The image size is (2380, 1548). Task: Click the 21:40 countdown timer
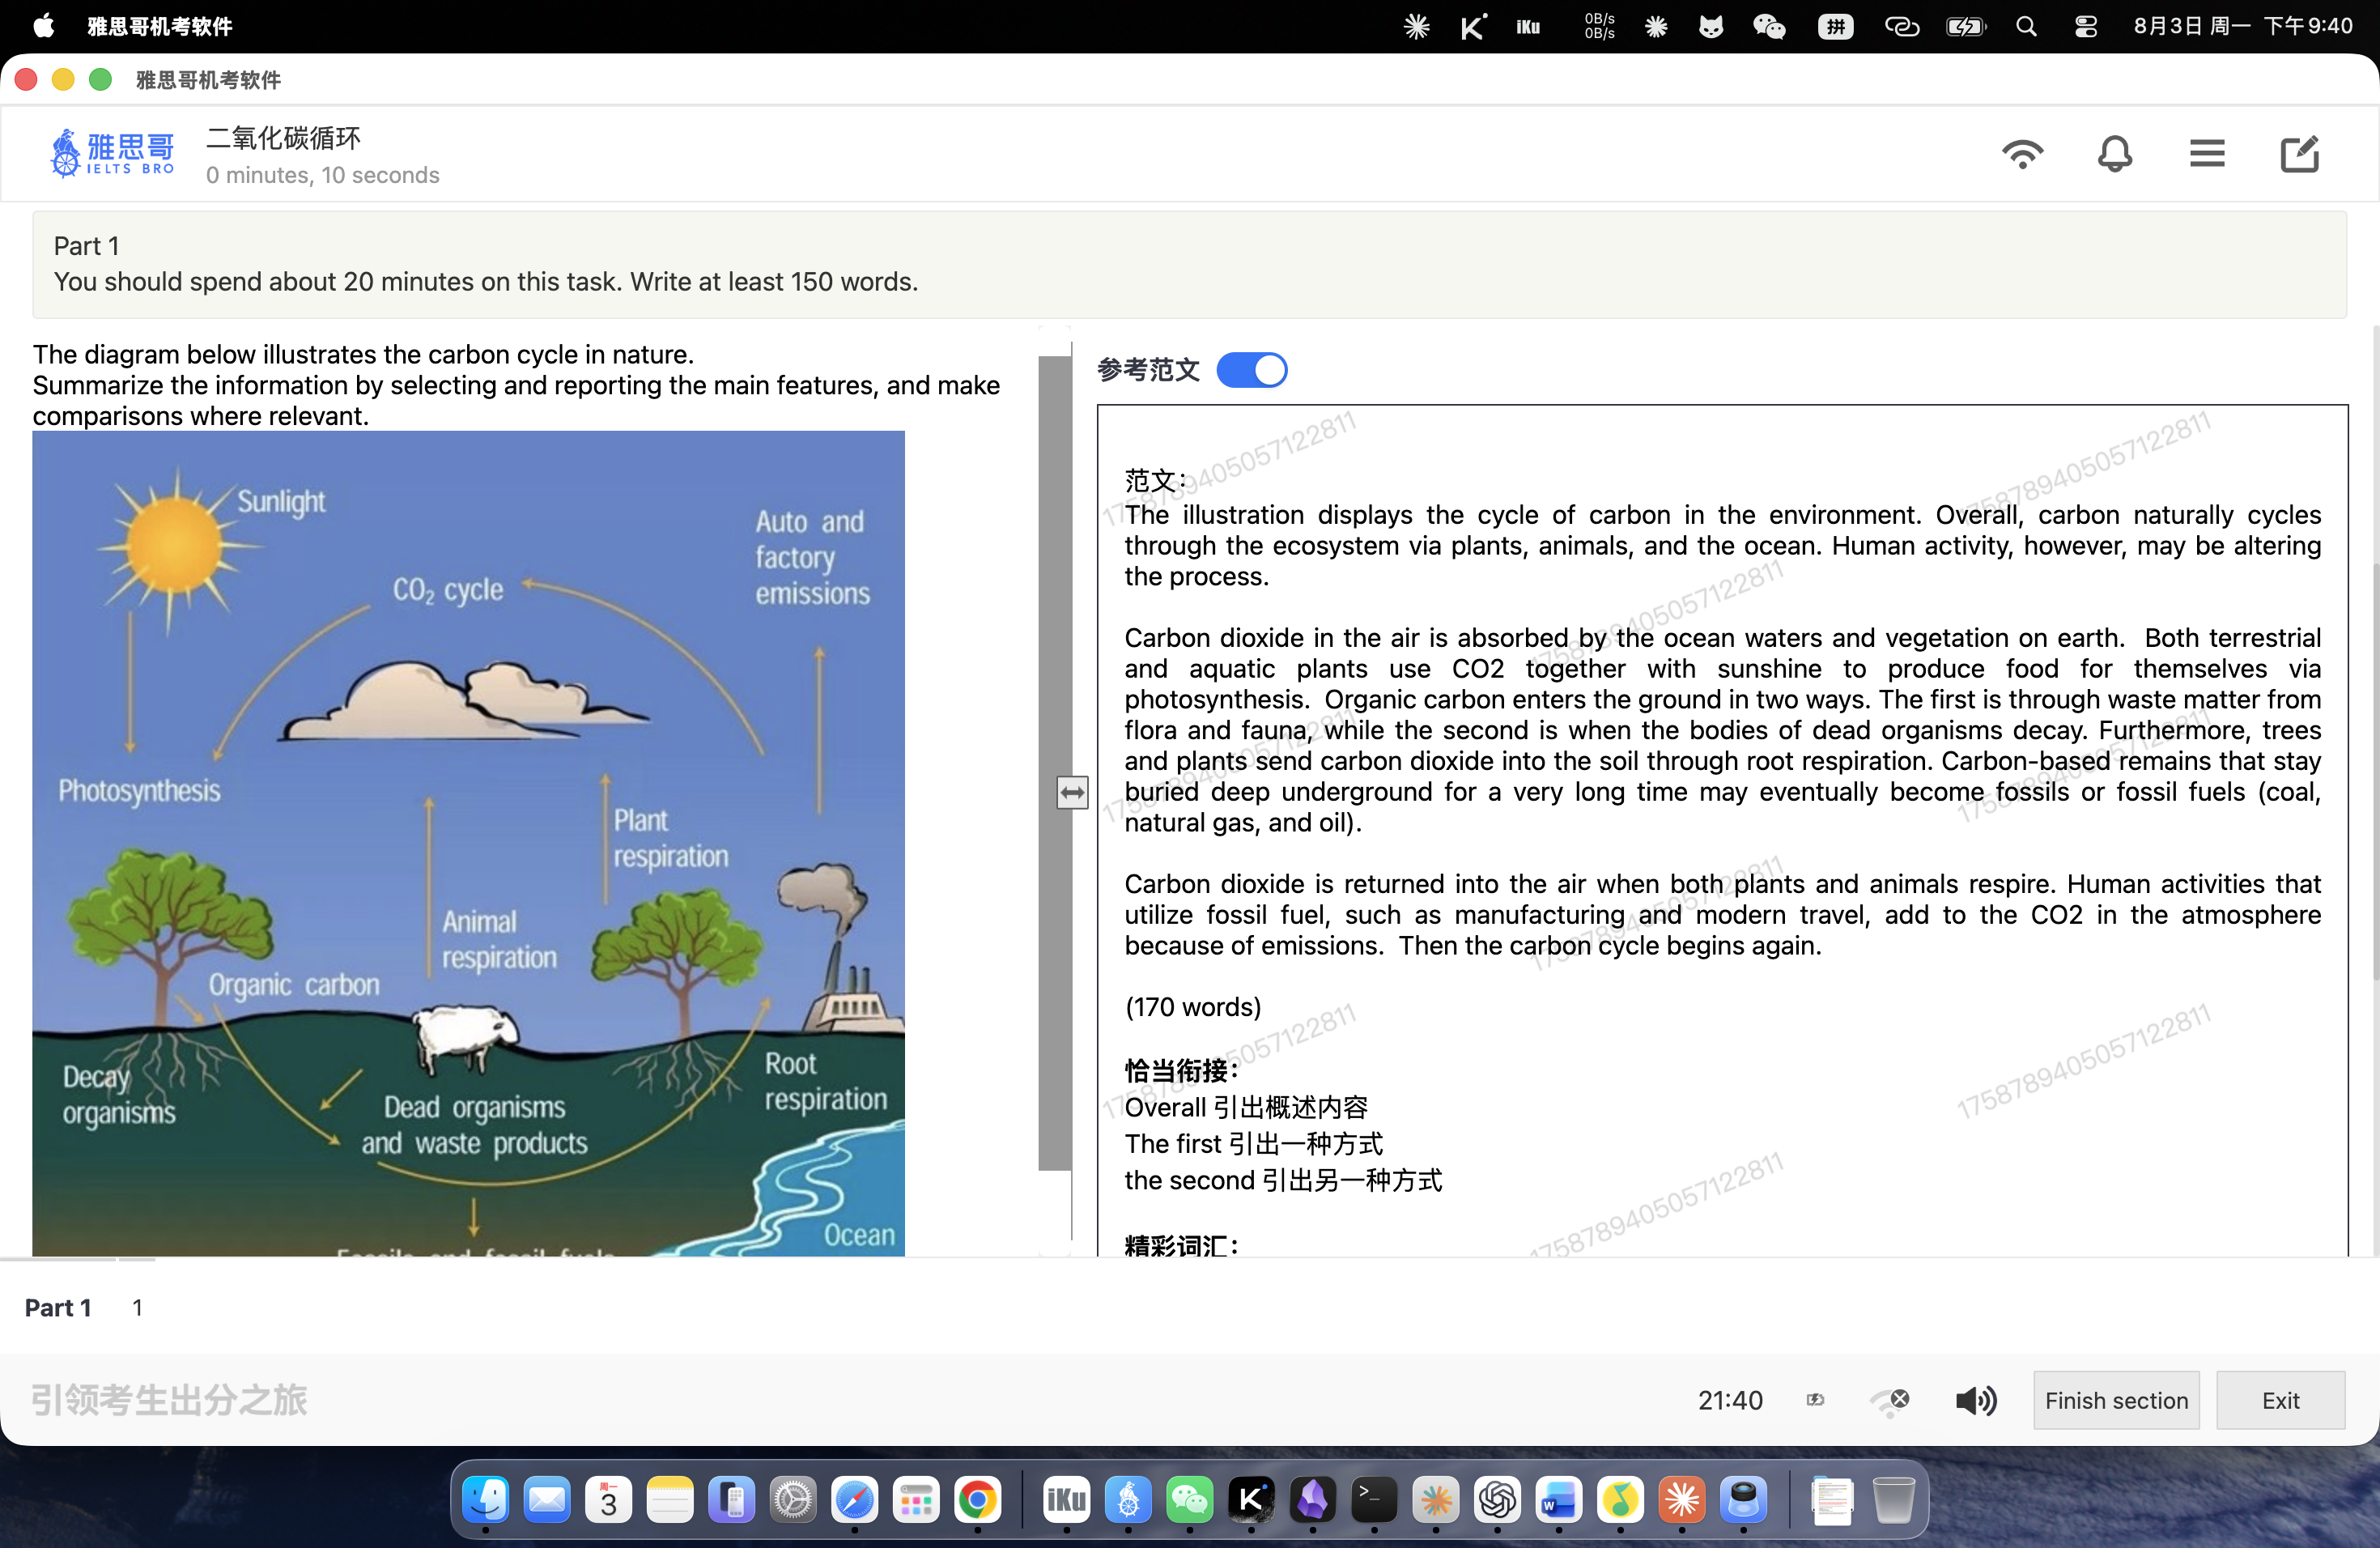pos(1730,1400)
